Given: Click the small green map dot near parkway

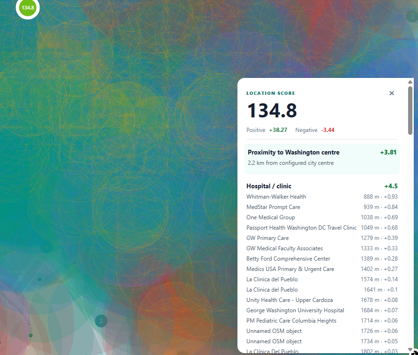Looking at the screenshot, I should [x=31, y=335].
